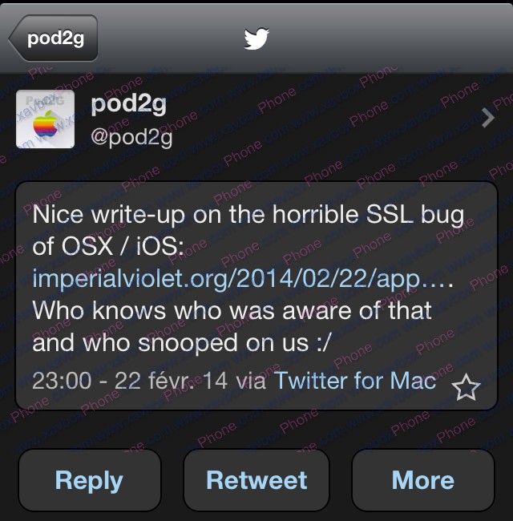Click the Retweet button
The image size is (513, 521).
(x=256, y=480)
